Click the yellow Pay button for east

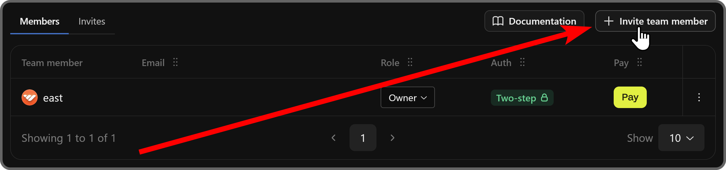[630, 97]
